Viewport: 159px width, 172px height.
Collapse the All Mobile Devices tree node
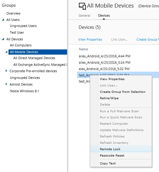click(x=6, y=52)
